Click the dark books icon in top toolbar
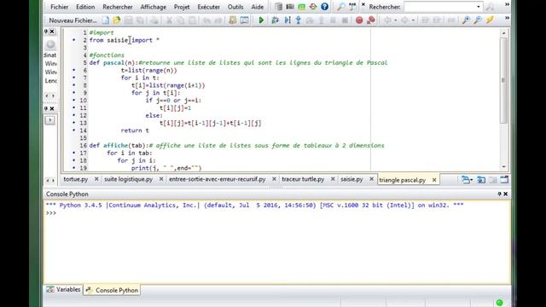 [290, 7]
